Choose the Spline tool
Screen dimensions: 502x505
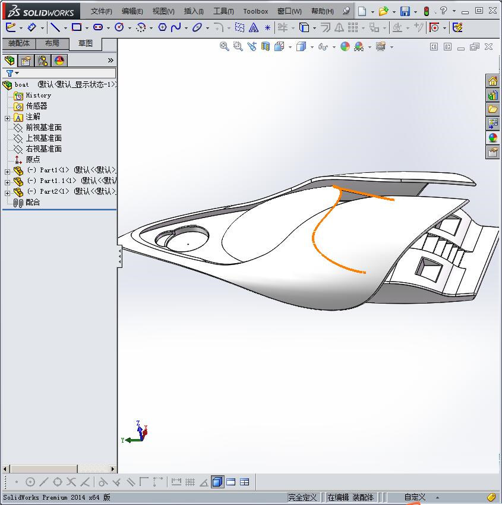click(176, 27)
